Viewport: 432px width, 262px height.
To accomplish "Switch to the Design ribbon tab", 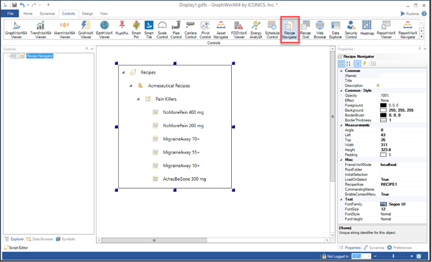I will (x=87, y=14).
